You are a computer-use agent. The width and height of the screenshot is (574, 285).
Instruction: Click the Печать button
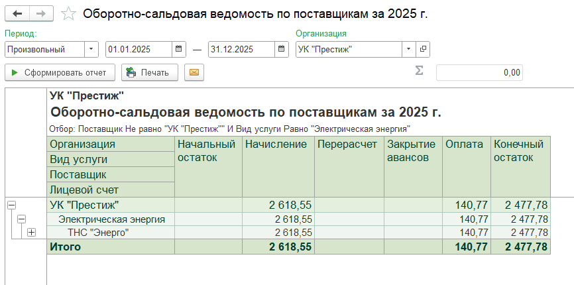(x=149, y=72)
